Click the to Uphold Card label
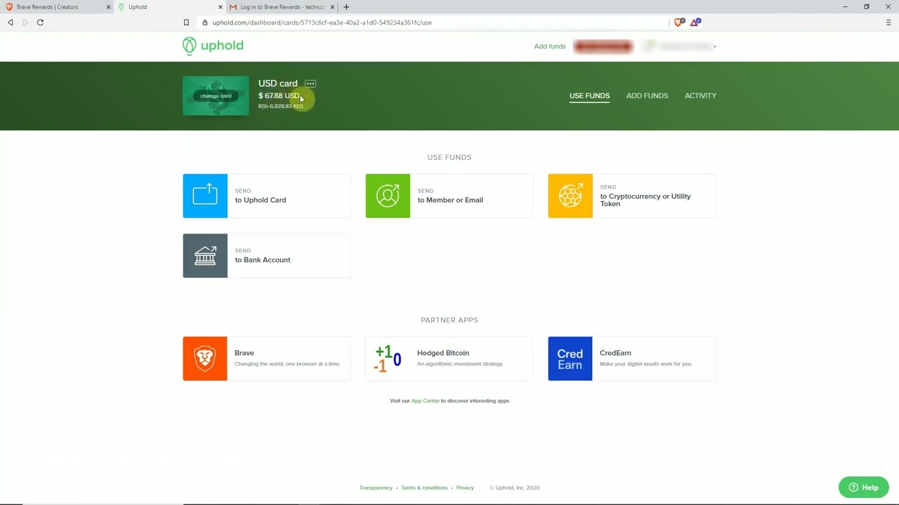The height and width of the screenshot is (505, 899). pyautogui.click(x=261, y=200)
